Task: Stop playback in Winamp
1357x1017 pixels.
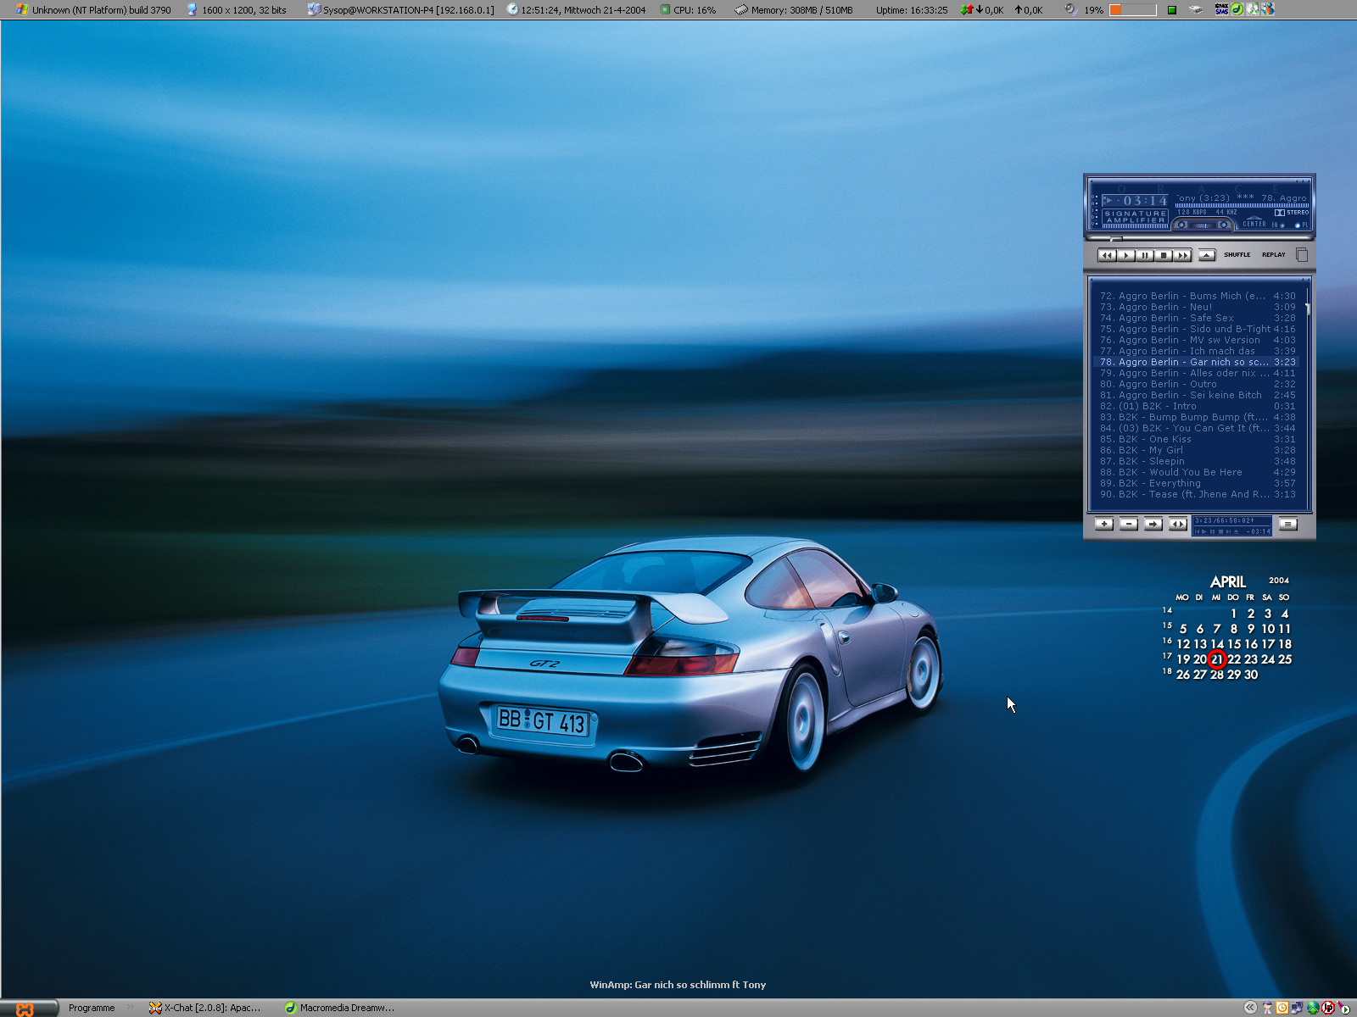Action: [1164, 255]
